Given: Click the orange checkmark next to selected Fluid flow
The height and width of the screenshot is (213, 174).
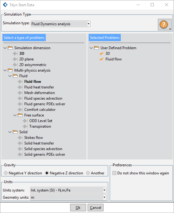Looking at the screenshot, I should [x=101, y=59].
